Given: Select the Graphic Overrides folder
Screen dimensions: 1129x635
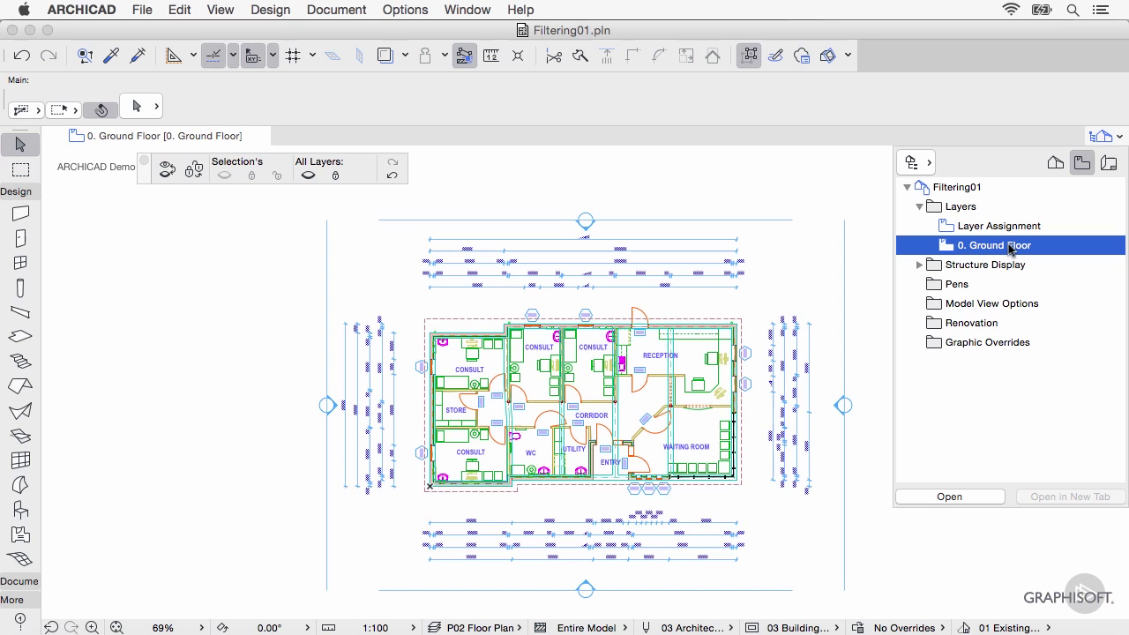Looking at the screenshot, I should click(x=987, y=342).
